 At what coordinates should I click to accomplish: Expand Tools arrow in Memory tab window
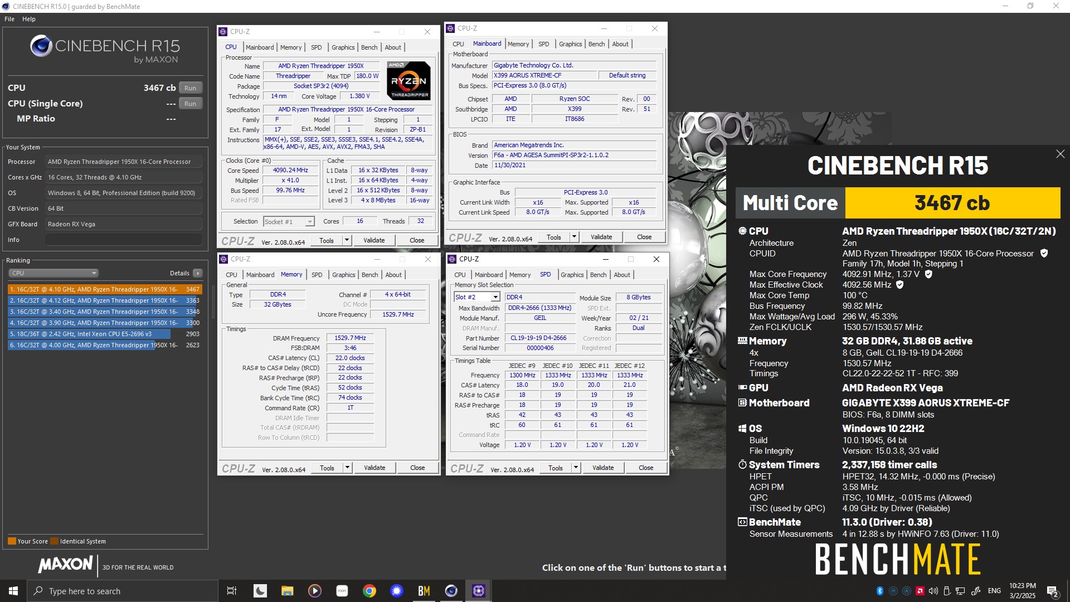pos(347,468)
